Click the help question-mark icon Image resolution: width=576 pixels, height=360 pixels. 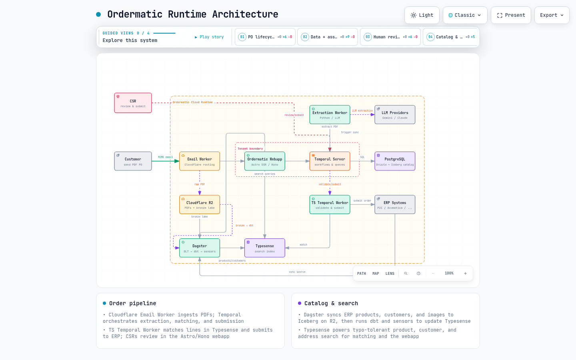pos(418,274)
